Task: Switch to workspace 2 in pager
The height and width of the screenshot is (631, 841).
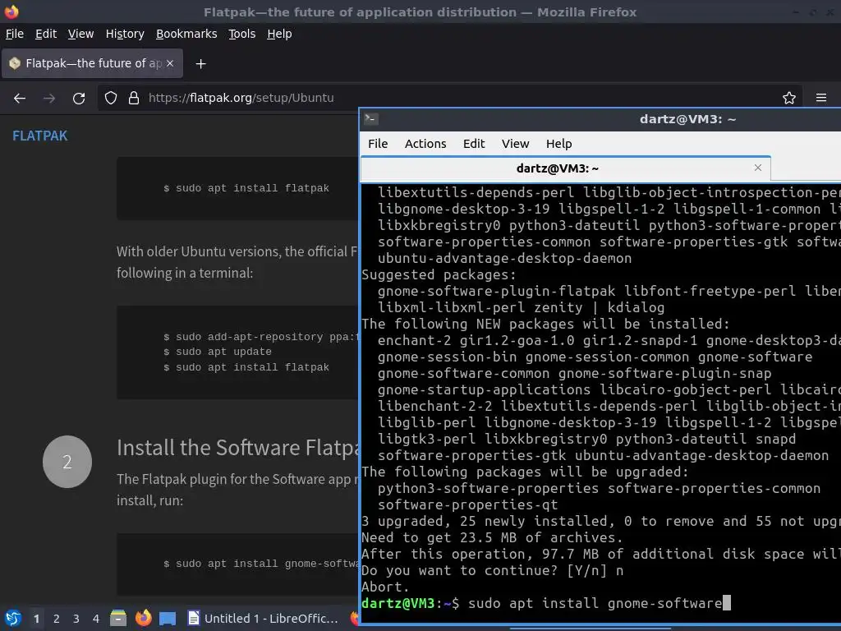Action: (57, 619)
